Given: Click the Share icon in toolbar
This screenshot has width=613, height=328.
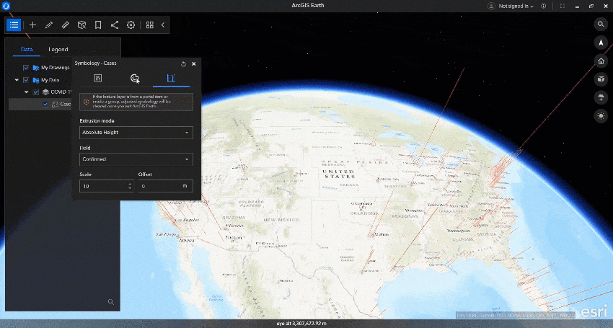Looking at the screenshot, I should 115,25.
